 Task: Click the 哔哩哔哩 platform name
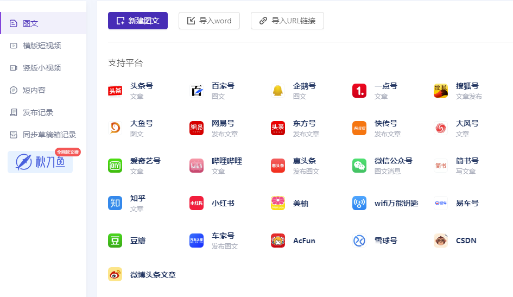coord(227,161)
